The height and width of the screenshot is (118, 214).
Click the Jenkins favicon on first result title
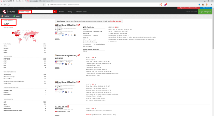pyautogui.click(x=56, y=26)
